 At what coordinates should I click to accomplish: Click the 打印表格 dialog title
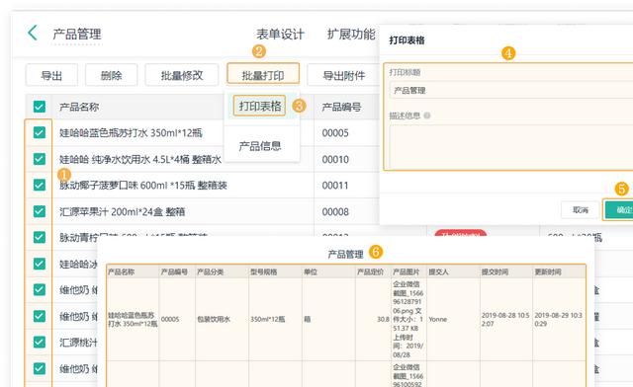tap(407, 40)
